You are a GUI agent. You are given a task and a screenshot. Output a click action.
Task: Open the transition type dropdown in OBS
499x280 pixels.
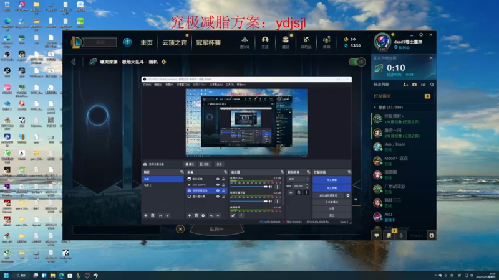click(298, 179)
